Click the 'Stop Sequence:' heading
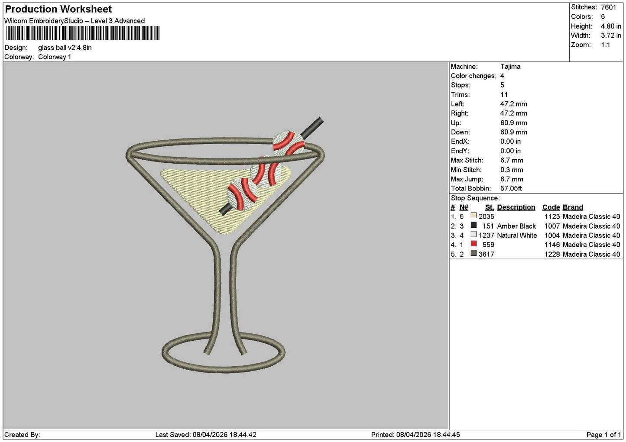The height and width of the screenshot is (442, 626). click(x=475, y=198)
